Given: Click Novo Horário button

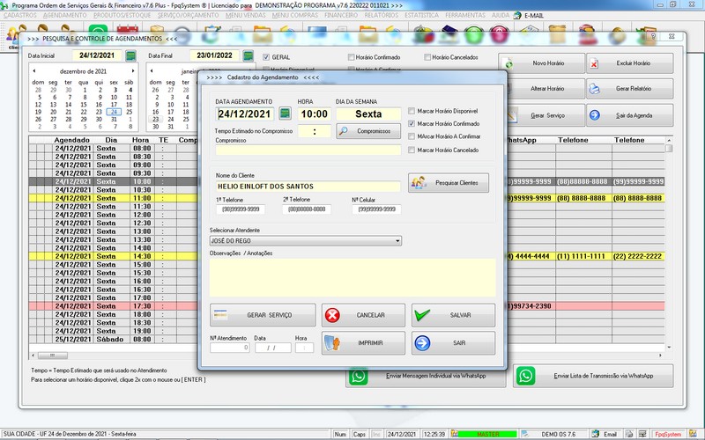Looking at the screenshot, I should [x=541, y=63].
